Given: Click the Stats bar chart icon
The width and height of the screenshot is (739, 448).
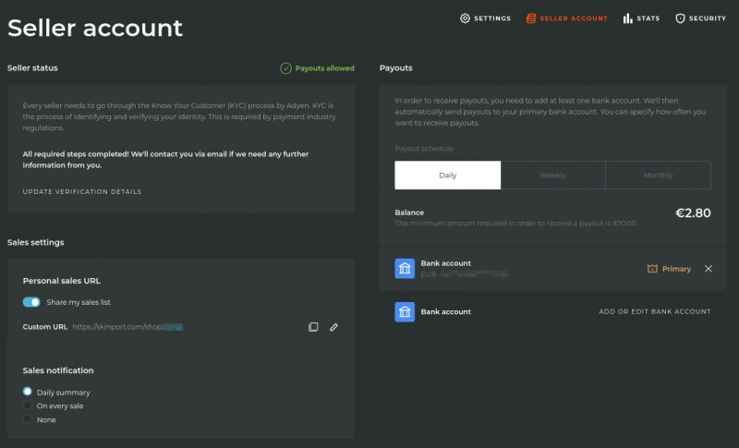Looking at the screenshot, I should click(627, 18).
